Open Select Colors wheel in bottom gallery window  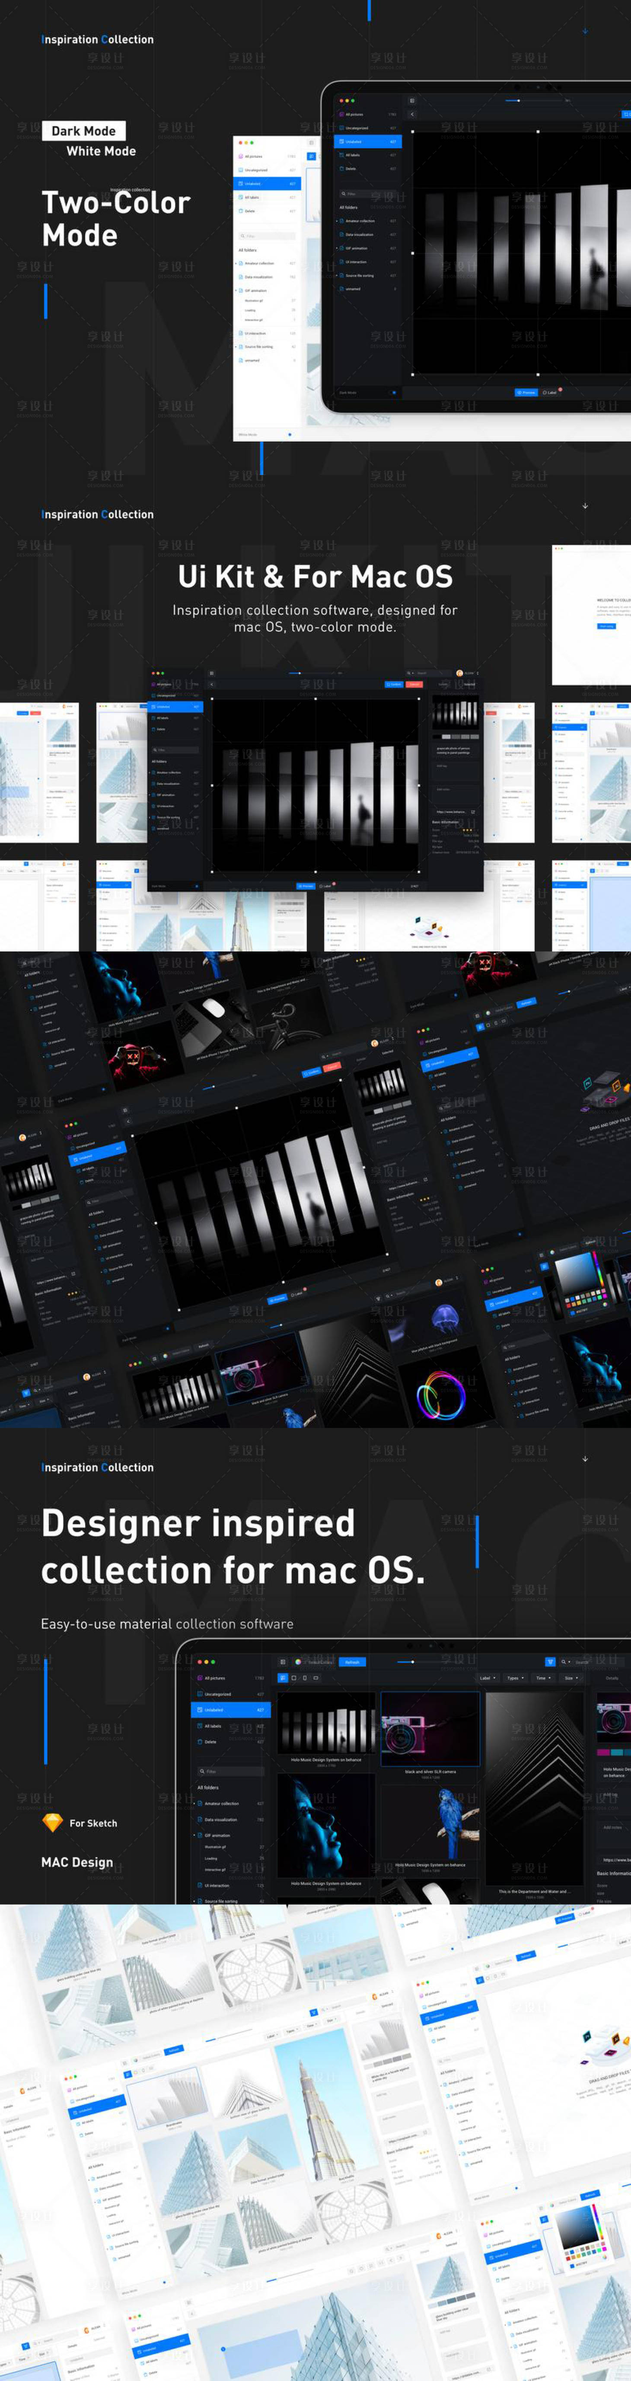point(298,1662)
